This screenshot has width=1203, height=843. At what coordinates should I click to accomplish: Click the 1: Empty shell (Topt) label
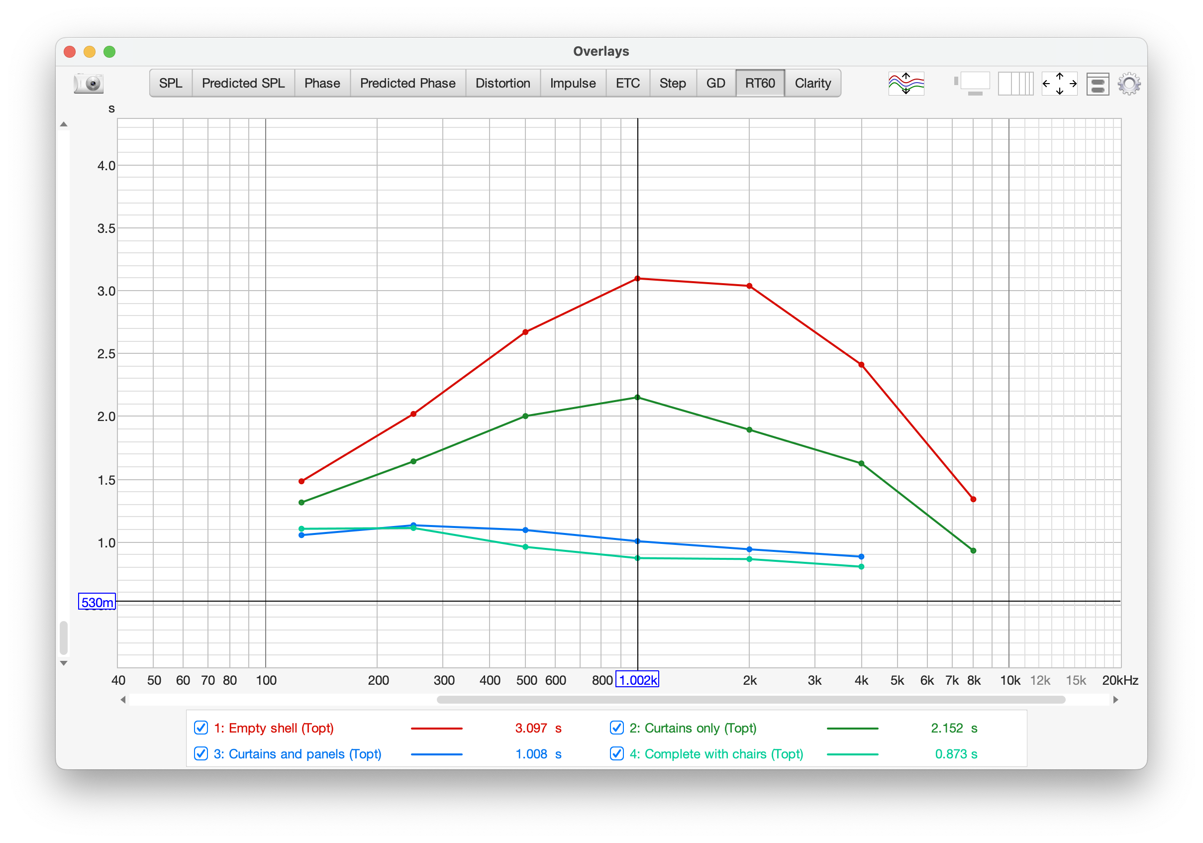coord(274,728)
